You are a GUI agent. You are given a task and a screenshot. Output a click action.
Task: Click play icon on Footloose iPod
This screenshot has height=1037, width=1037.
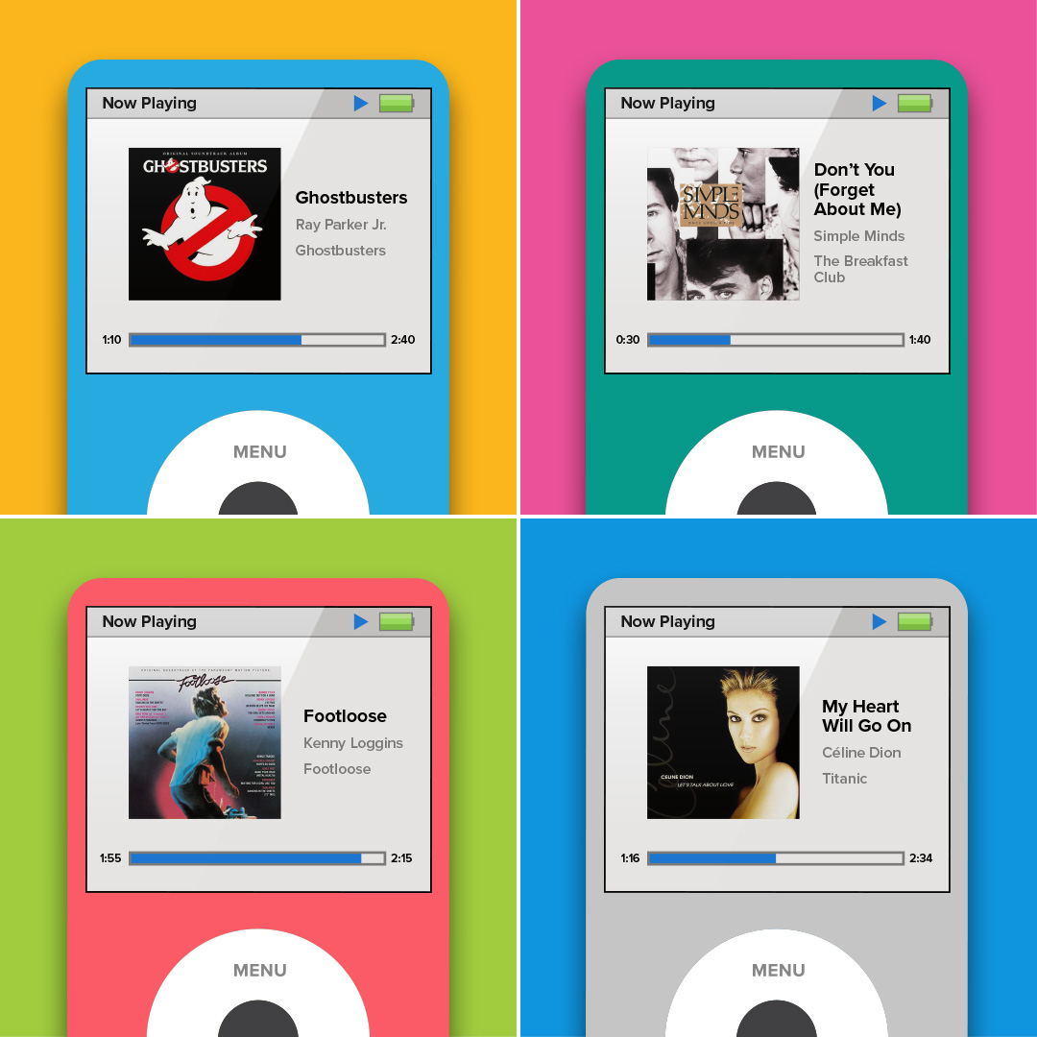click(360, 621)
